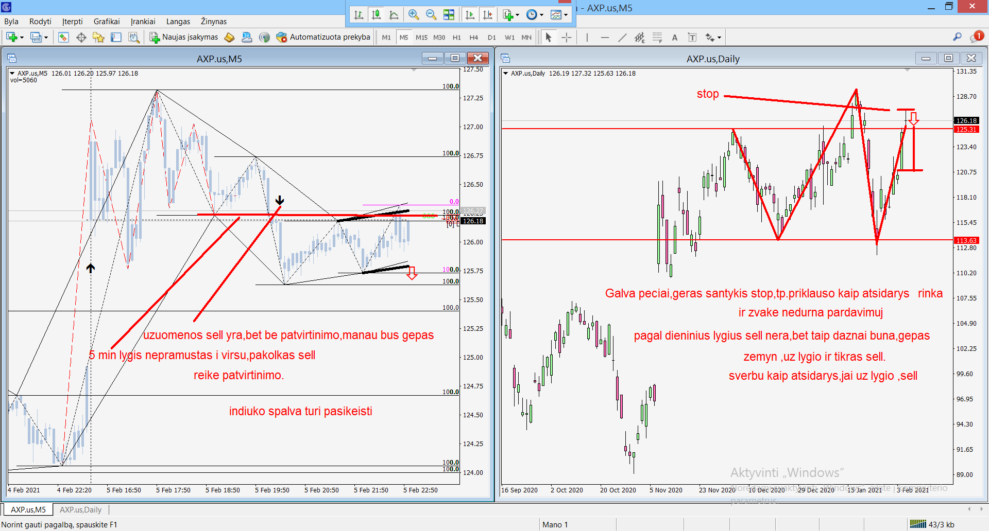Open the Strategy Tester icon
This screenshot has width=989, height=531.
click(134, 37)
